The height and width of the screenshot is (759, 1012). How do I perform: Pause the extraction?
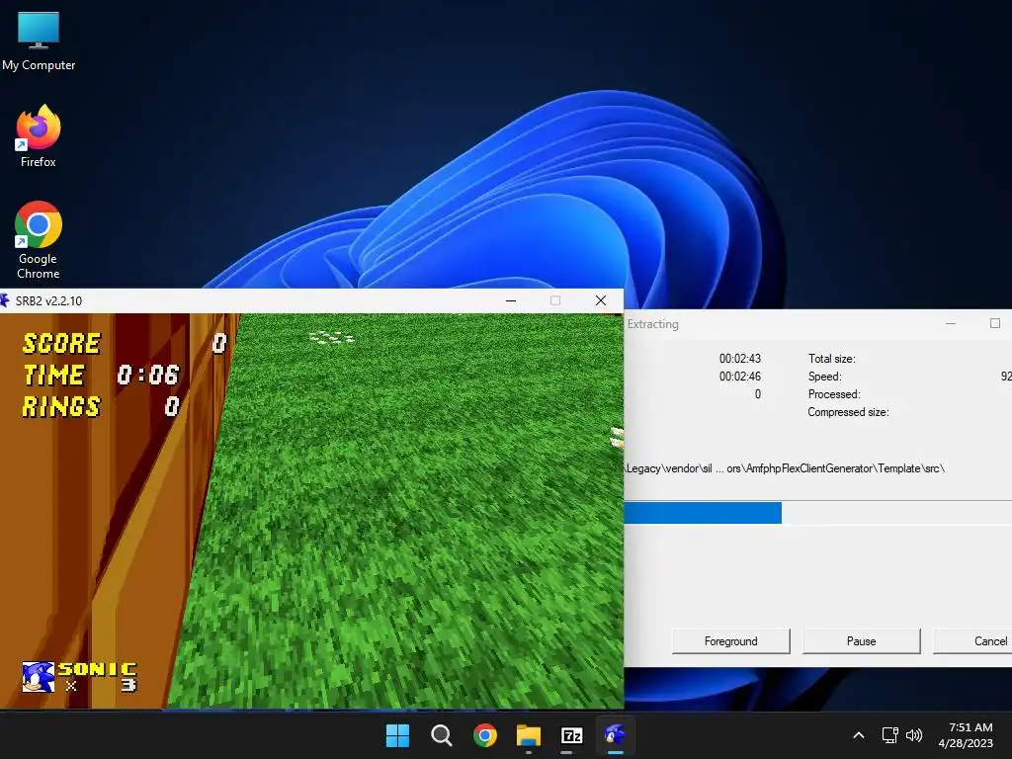pyautogui.click(x=861, y=640)
